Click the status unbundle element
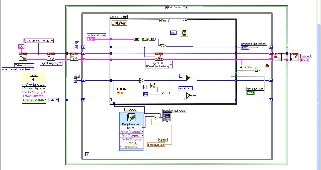This screenshot has width=321, height=170. pos(246,67)
